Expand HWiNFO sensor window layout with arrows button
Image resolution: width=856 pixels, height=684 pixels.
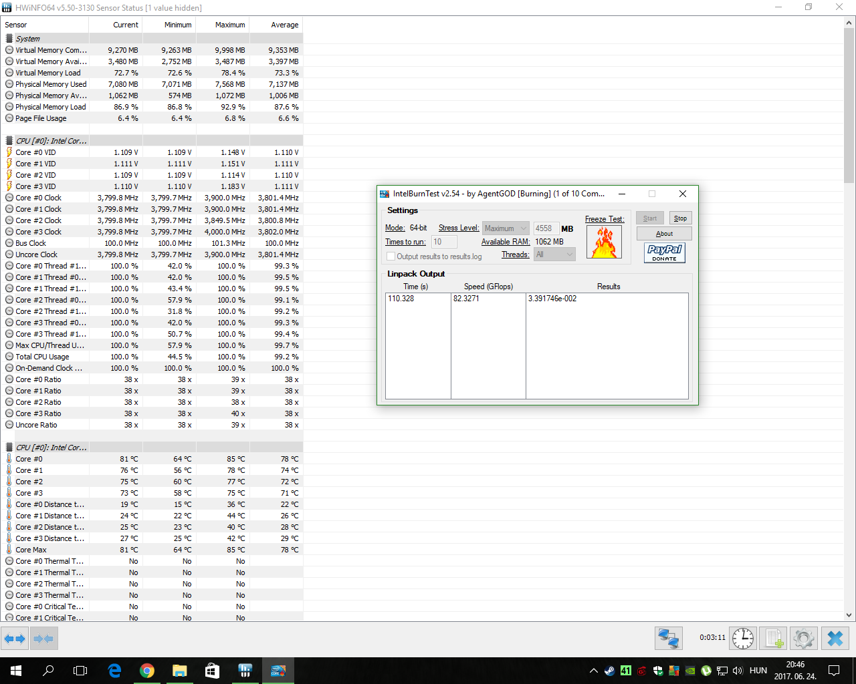(15, 639)
